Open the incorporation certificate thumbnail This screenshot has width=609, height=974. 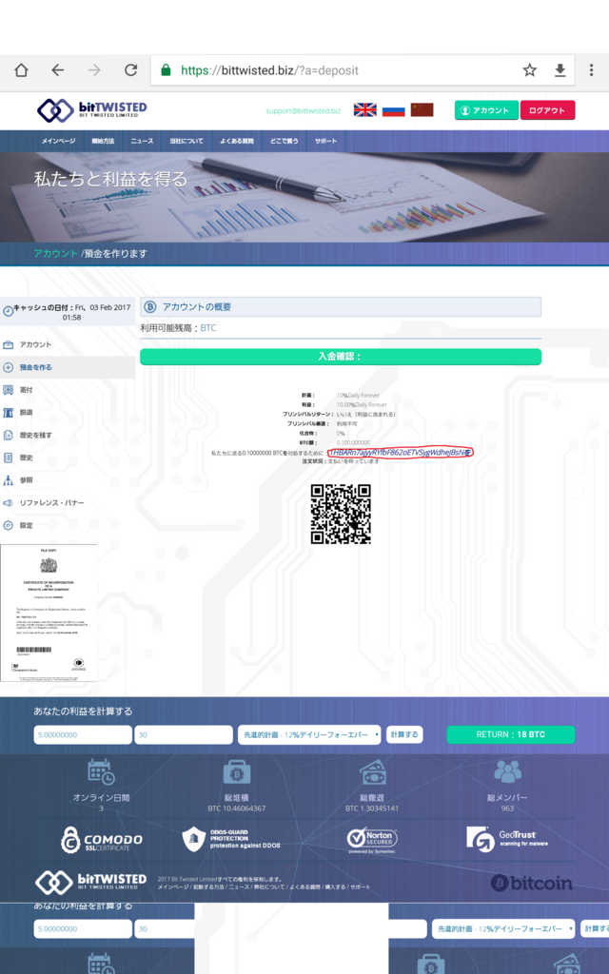[49, 614]
